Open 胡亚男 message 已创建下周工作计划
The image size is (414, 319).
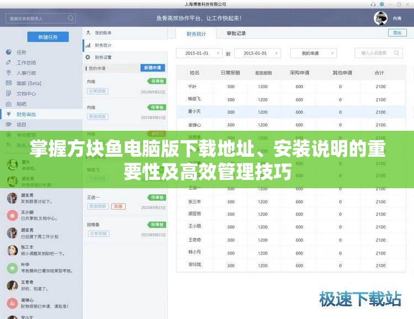tap(41, 233)
